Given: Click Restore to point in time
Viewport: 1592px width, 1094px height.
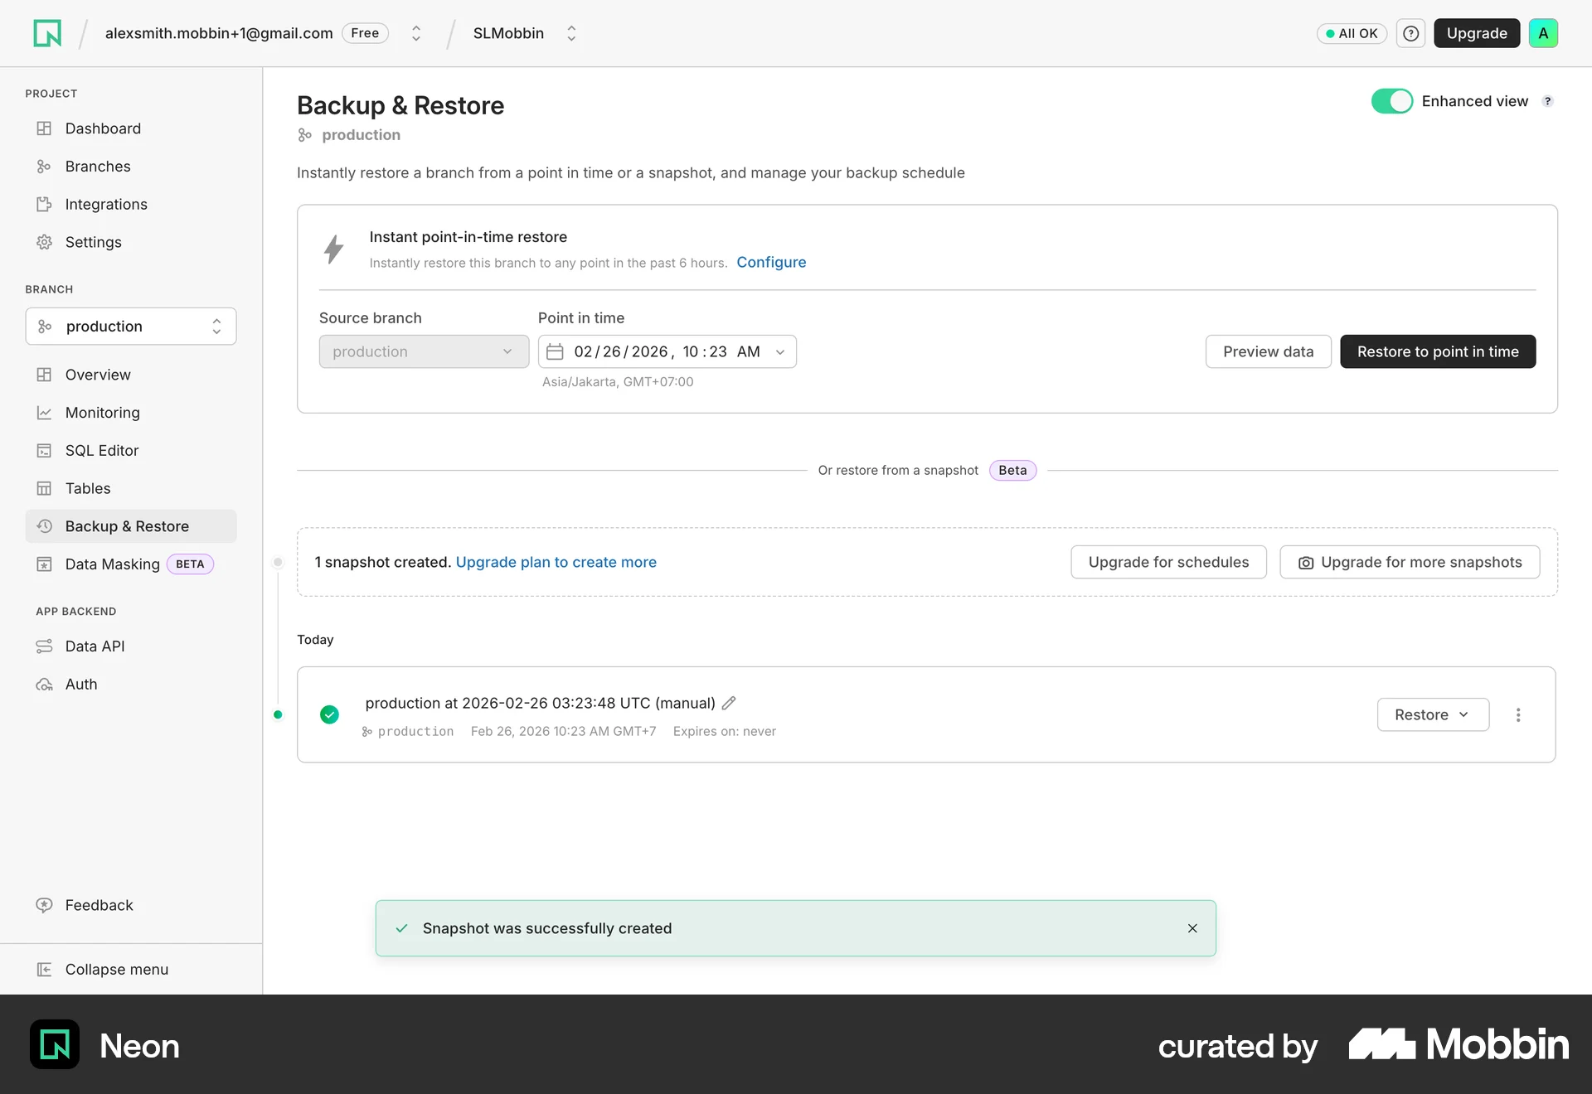Looking at the screenshot, I should click(1438, 351).
